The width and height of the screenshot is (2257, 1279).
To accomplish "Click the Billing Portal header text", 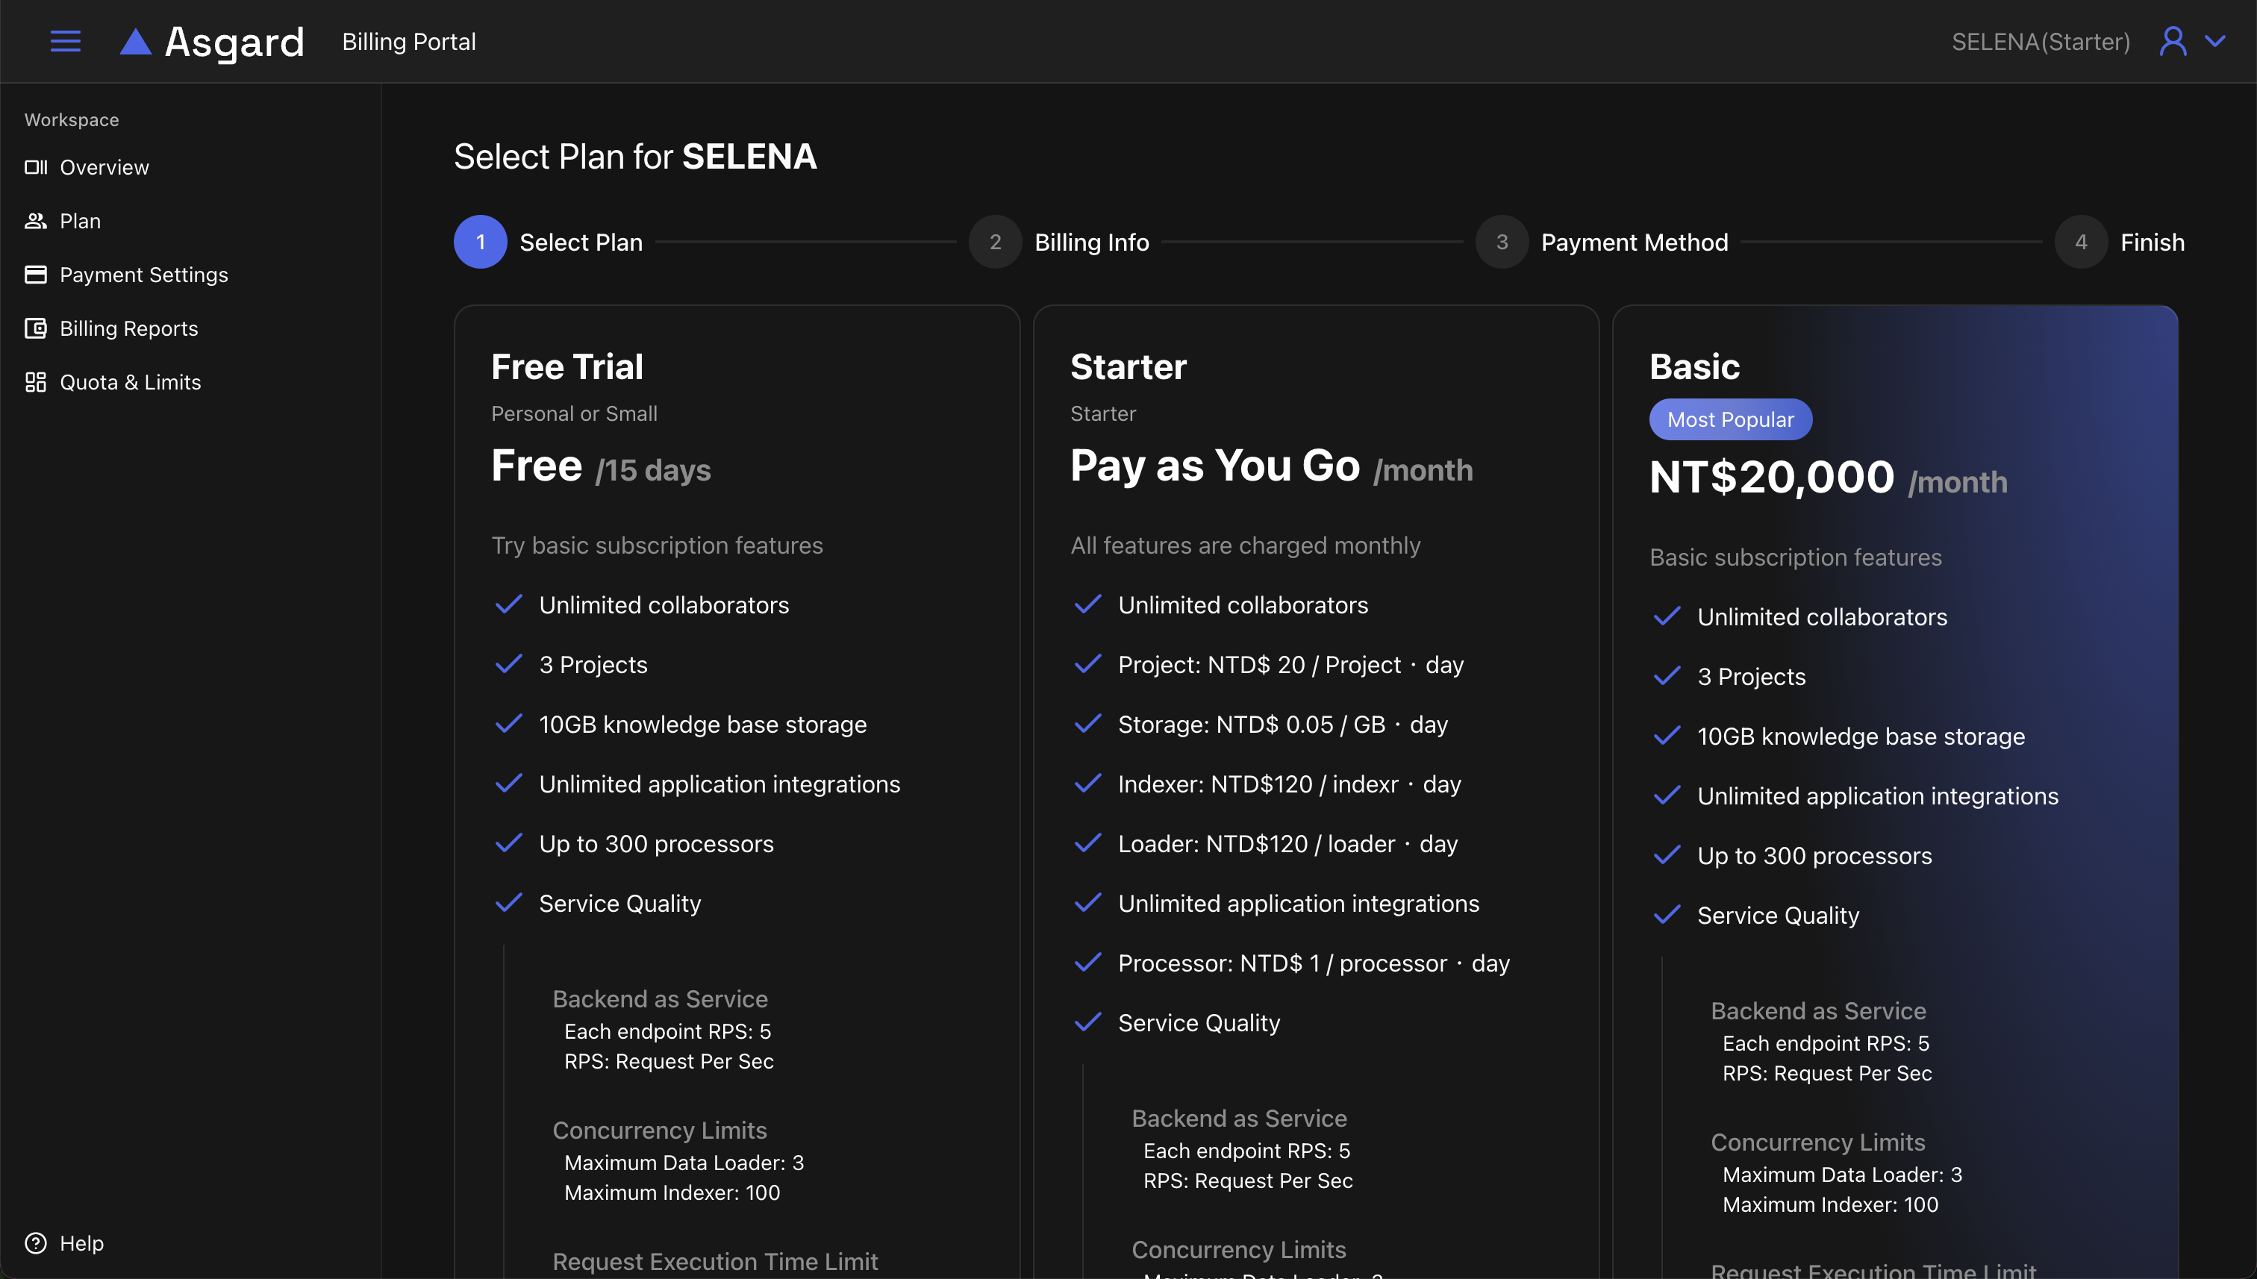I will [410, 41].
